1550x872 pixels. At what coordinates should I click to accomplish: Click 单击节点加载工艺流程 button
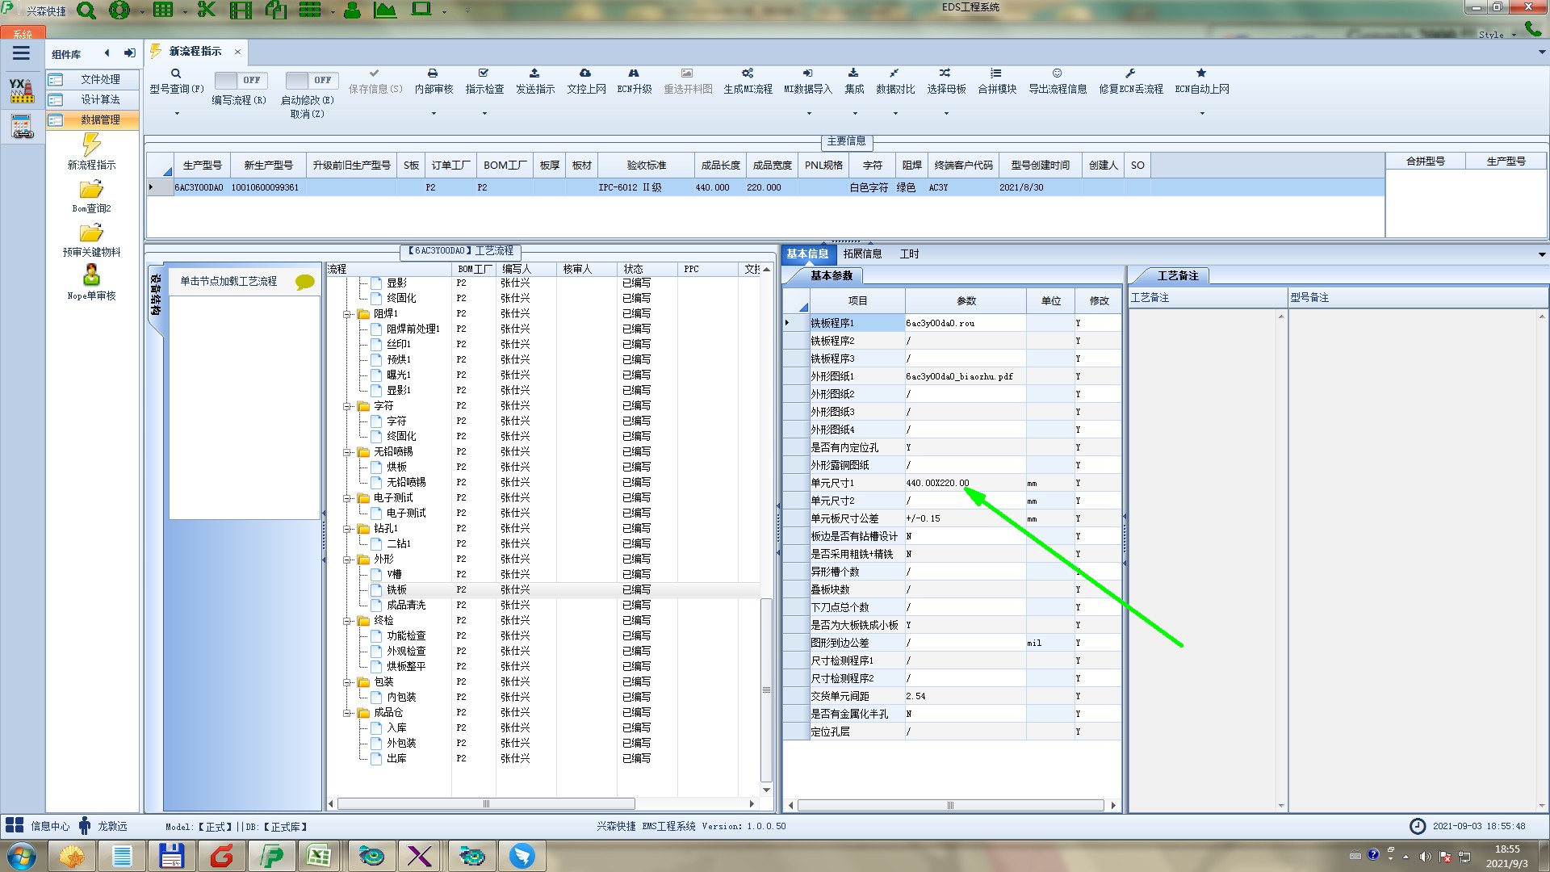coord(228,281)
